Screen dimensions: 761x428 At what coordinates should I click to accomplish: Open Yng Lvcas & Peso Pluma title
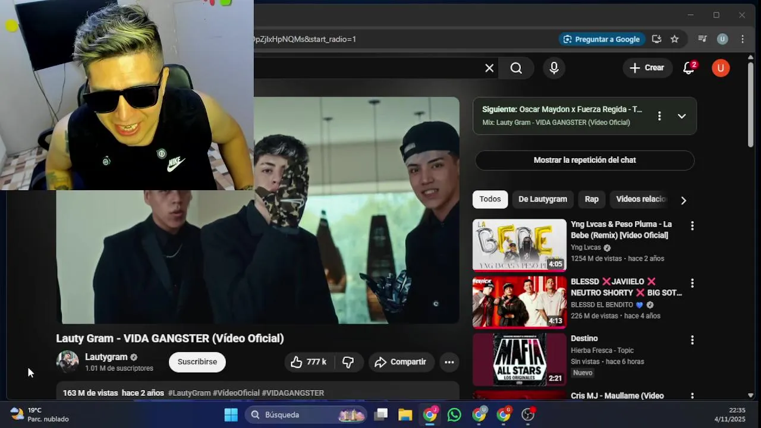pyautogui.click(x=621, y=229)
